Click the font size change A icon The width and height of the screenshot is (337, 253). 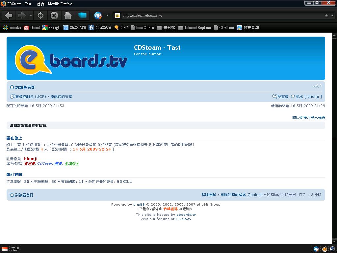coord(317,86)
